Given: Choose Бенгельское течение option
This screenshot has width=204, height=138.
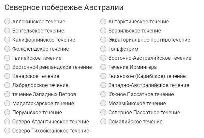Looking at the screenshot, I should pyautogui.click(x=7, y=31).
